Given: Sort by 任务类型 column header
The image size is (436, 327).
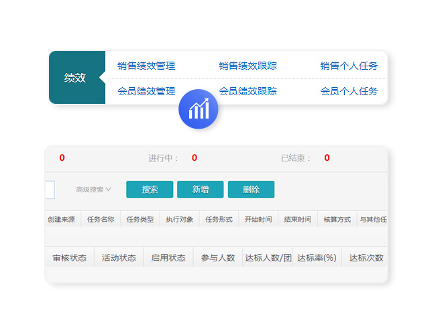Looking at the screenshot, I should (x=140, y=219).
